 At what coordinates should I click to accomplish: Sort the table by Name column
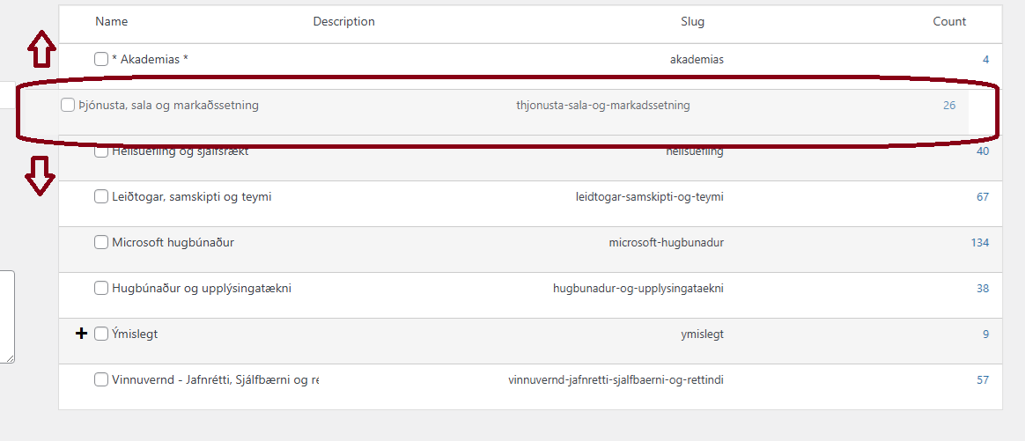[111, 21]
